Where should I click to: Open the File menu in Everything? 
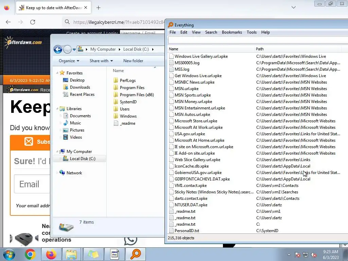coord(173,32)
